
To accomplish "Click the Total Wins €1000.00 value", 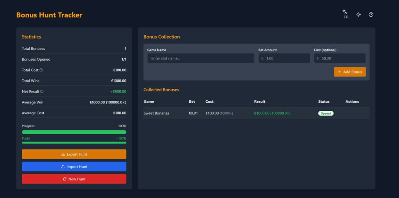I will tap(118, 81).
